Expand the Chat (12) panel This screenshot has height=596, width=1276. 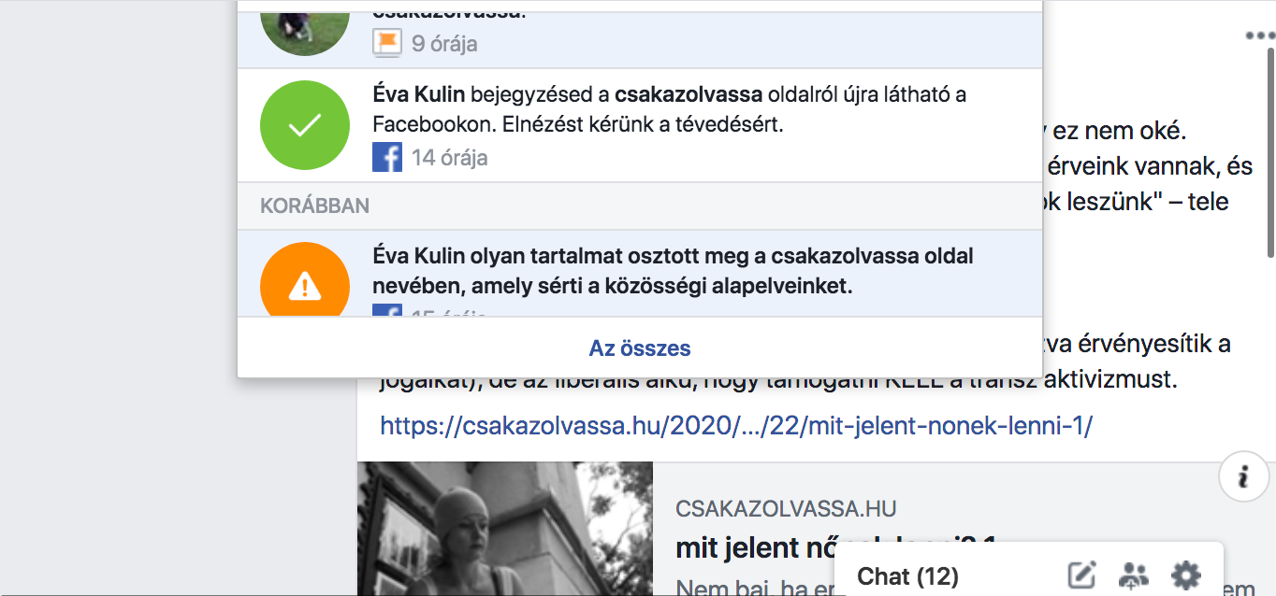tap(907, 576)
